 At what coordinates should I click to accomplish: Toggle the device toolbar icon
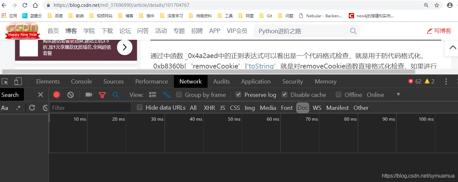[18, 82]
